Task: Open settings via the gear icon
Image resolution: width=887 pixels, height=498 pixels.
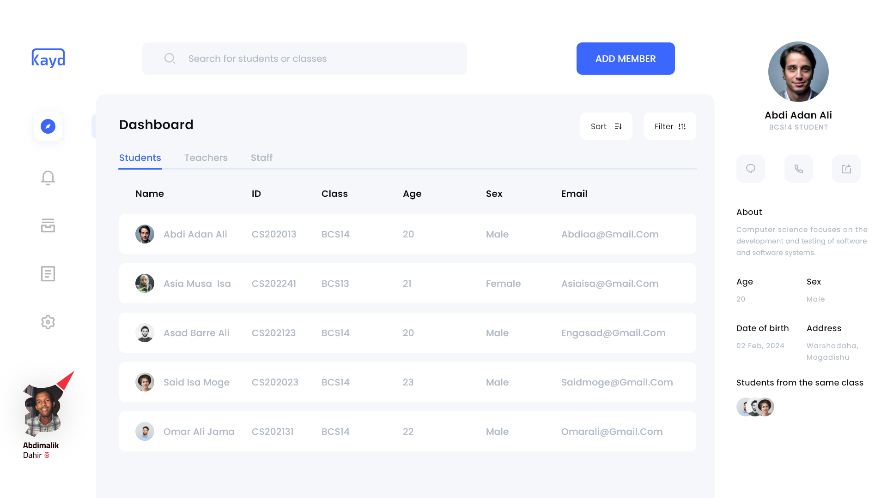Action: (x=48, y=322)
